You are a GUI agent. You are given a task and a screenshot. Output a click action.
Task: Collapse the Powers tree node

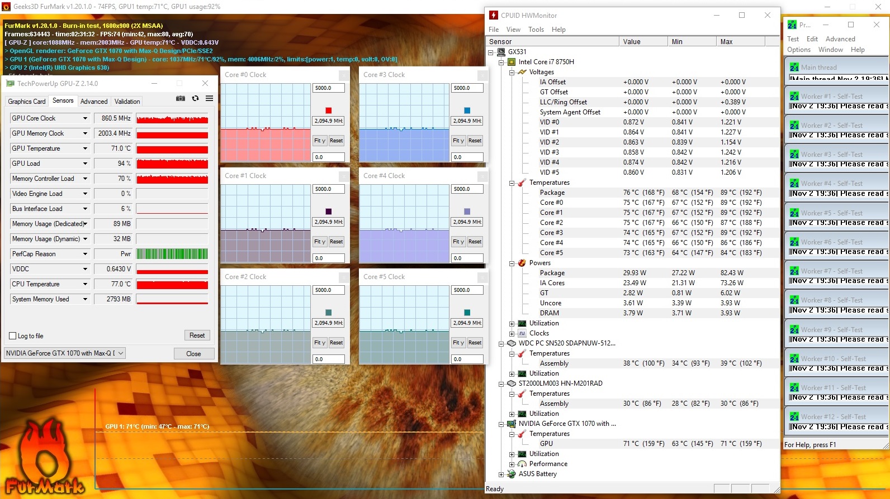pyautogui.click(x=512, y=263)
